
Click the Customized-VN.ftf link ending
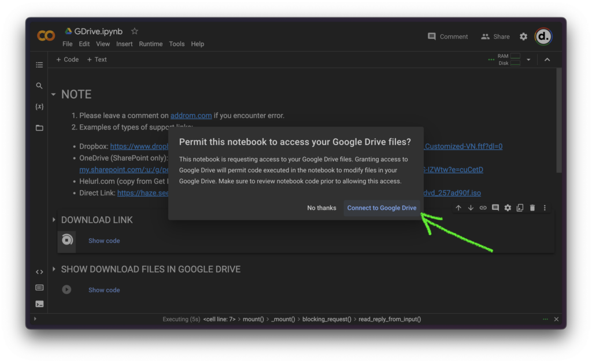463,146
